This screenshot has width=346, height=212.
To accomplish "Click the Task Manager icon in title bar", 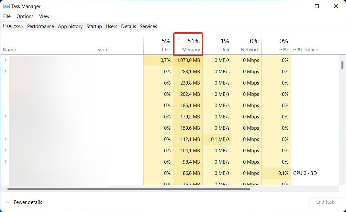I will coord(7,6).
